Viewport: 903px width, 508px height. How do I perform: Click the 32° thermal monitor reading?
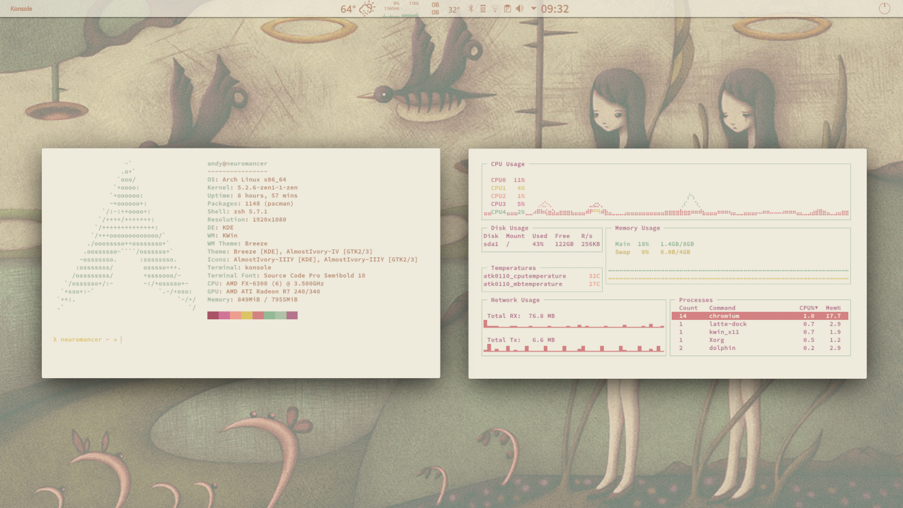pos(454,10)
